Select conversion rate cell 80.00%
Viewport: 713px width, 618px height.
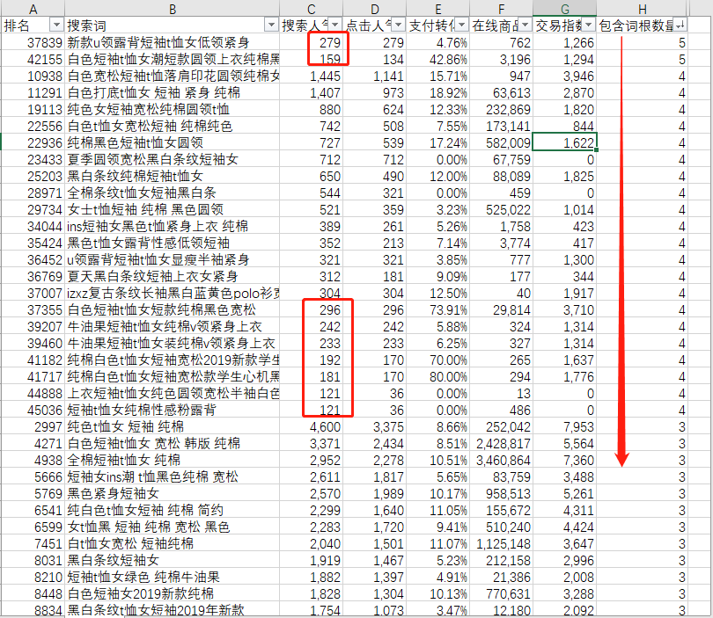tap(437, 376)
